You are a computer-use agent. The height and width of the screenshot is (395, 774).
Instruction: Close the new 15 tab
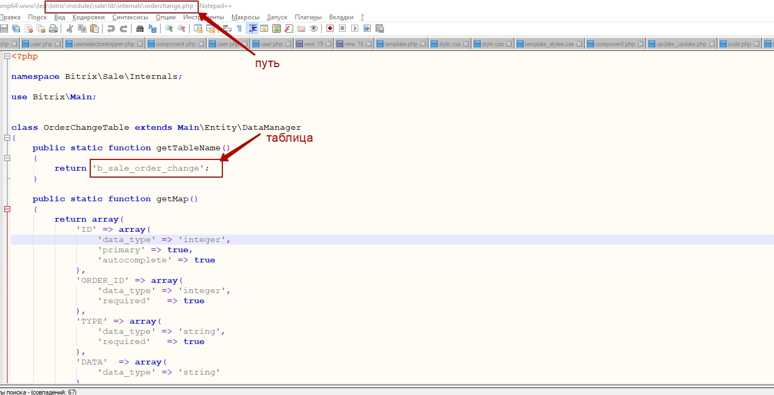329,44
